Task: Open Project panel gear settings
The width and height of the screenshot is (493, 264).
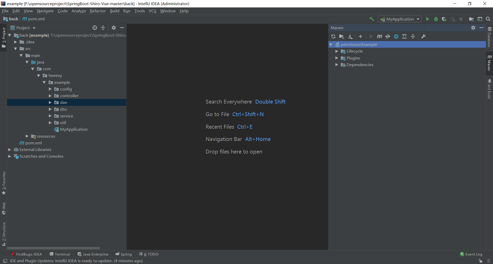Action: coord(114,28)
